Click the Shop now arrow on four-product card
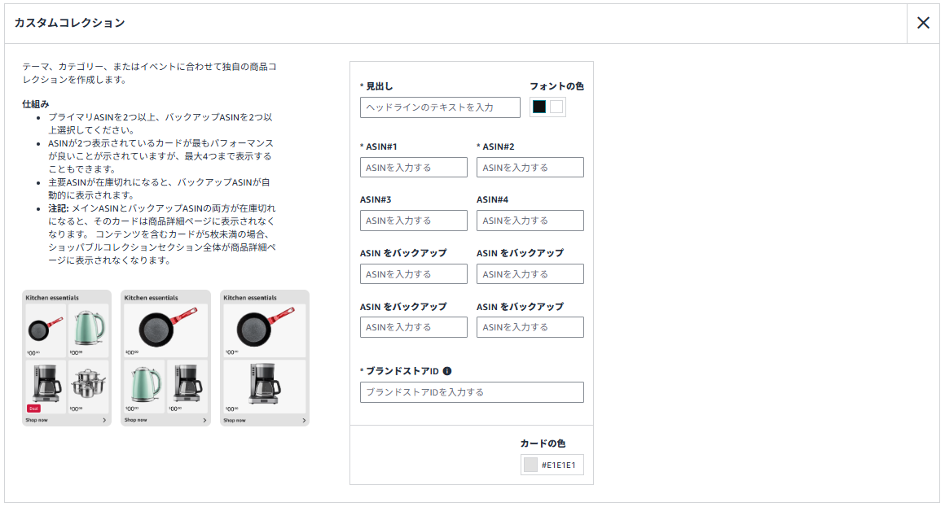The height and width of the screenshot is (507, 945). point(104,421)
